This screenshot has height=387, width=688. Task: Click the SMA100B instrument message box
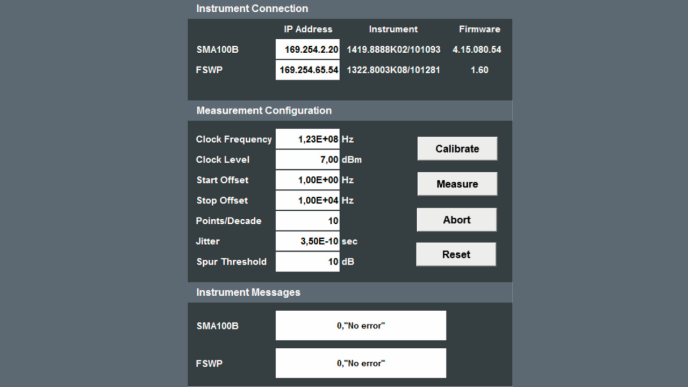click(x=361, y=326)
